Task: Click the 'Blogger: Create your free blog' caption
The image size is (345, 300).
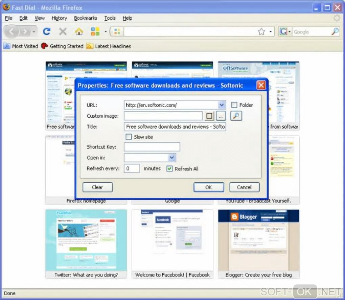Action: [x=258, y=275]
